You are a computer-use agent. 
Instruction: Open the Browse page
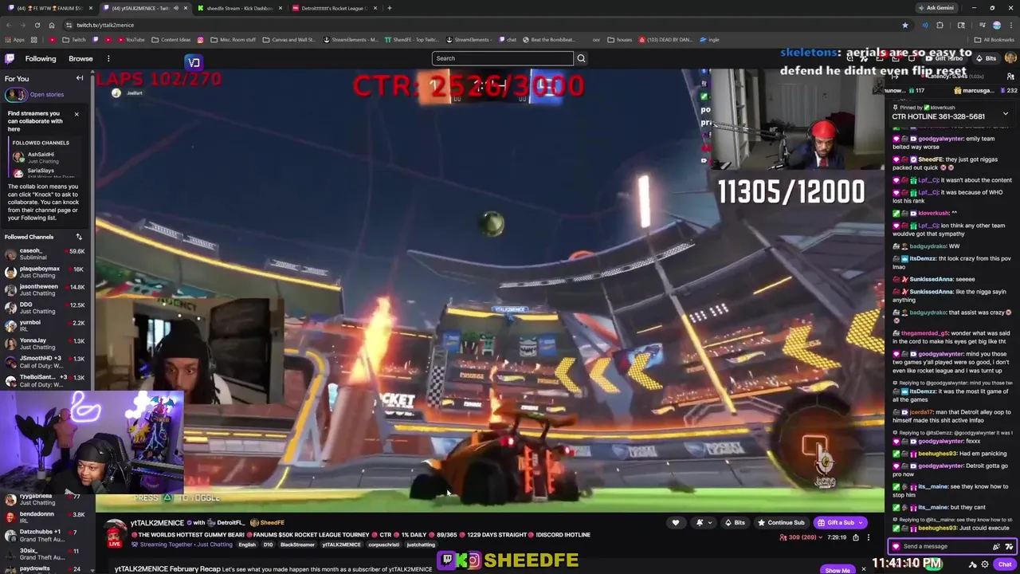[x=80, y=58]
